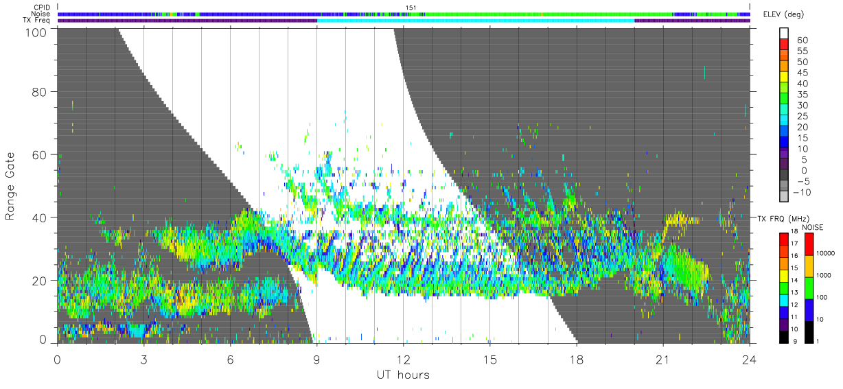Click the x-axis tick label 21
The height and width of the screenshot is (389, 843).
coord(663,359)
